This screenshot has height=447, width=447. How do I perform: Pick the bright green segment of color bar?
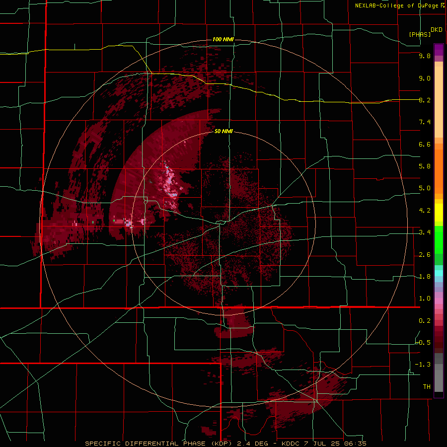[x=439, y=239]
